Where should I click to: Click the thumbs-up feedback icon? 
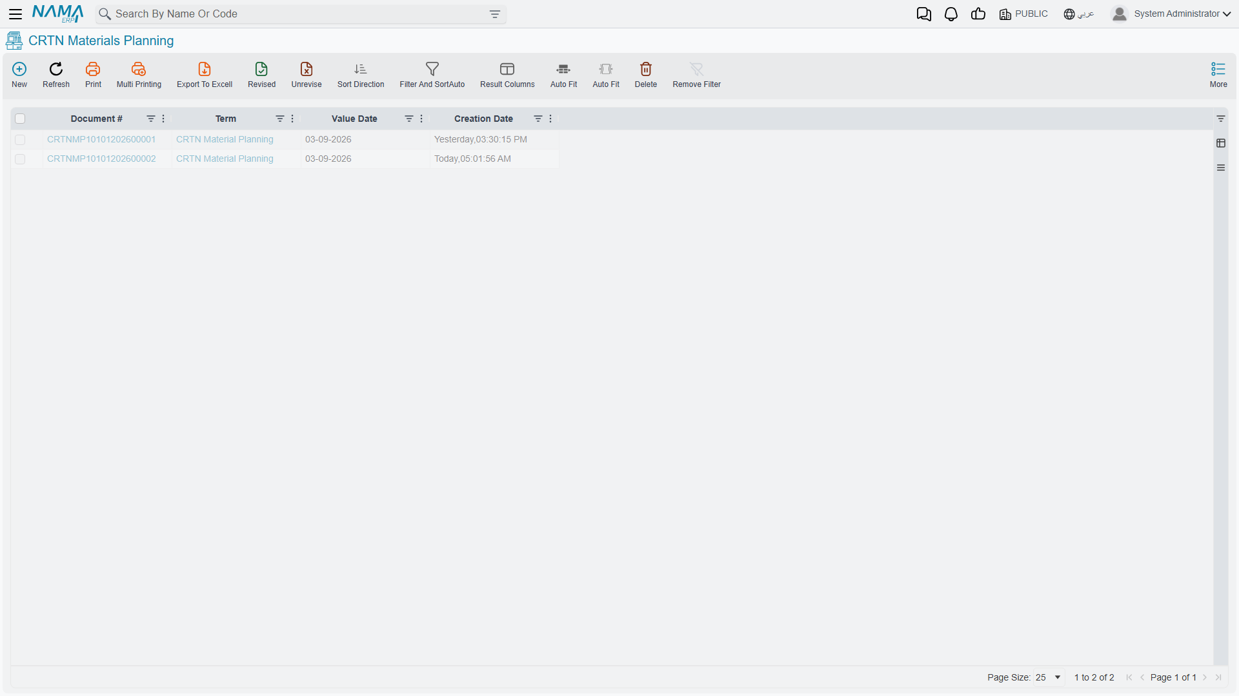pos(978,14)
